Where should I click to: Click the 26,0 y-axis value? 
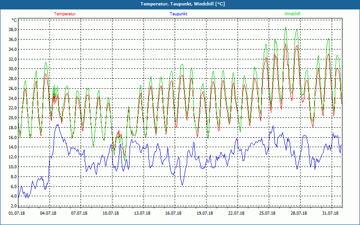(x=12, y=88)
